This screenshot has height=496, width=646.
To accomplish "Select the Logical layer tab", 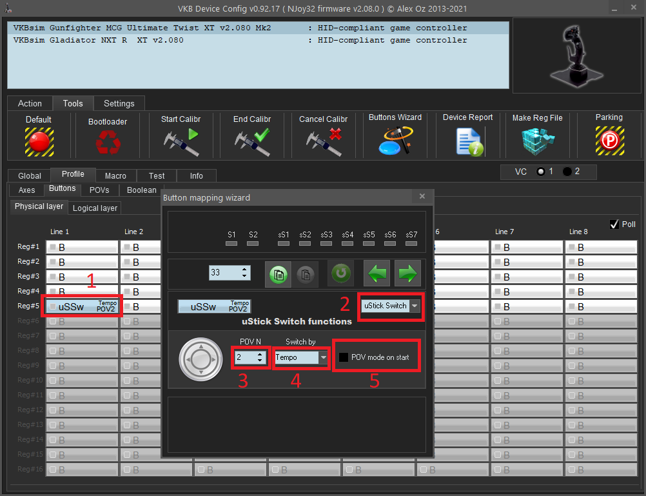I will tap(95, 208).
